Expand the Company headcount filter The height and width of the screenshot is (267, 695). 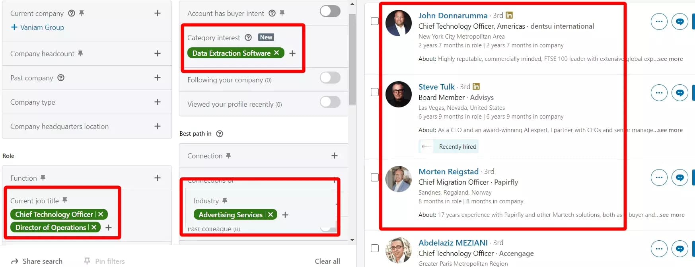(x=158, y=53)
